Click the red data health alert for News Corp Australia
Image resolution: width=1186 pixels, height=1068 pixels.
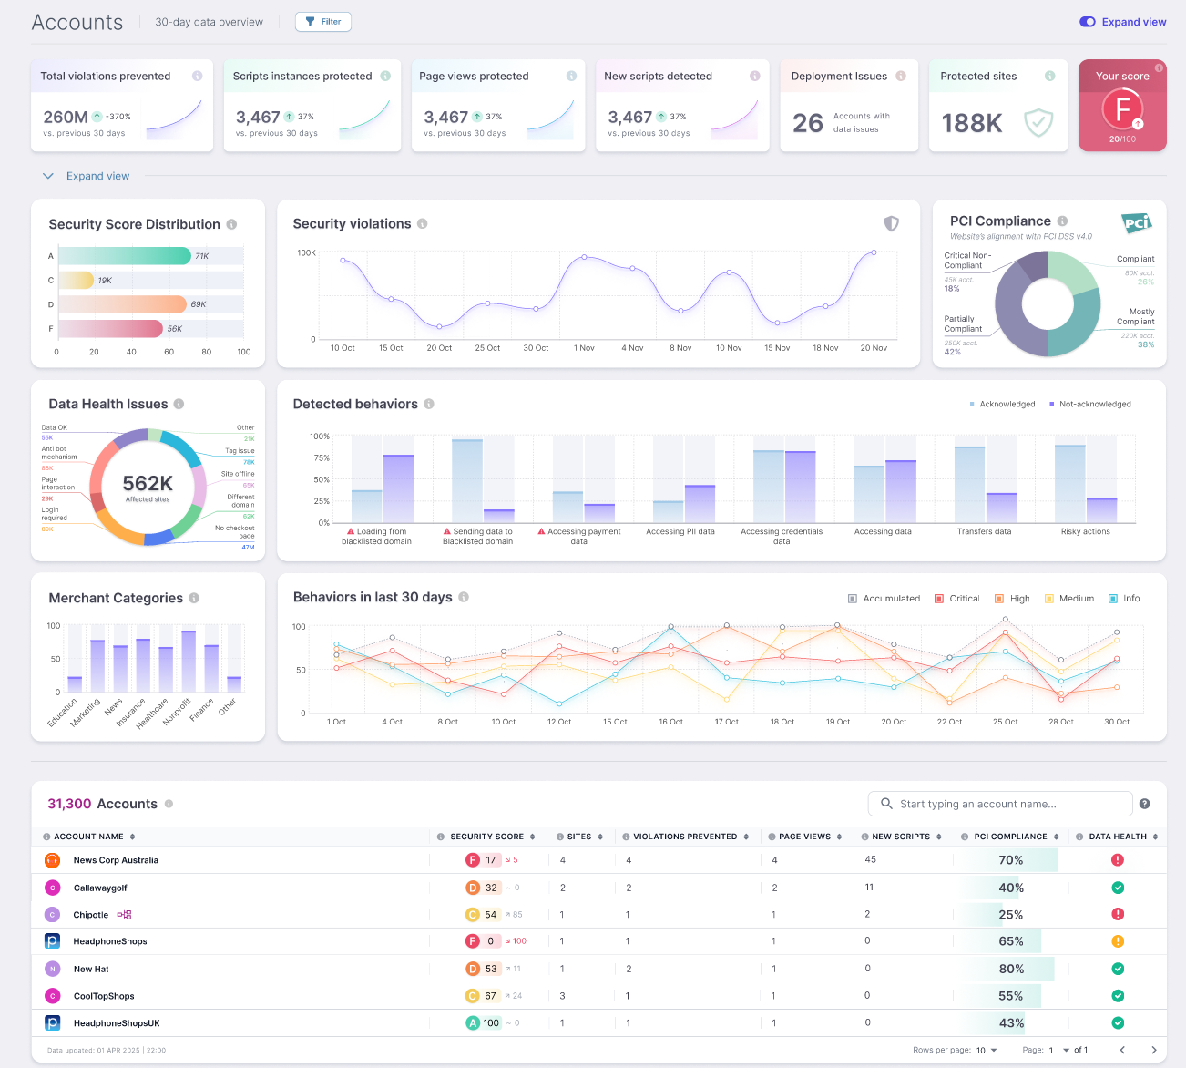click(1117, 860)
